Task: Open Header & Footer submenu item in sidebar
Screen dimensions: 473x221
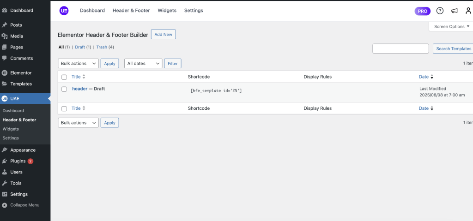Action: click(x=19, y=119)
